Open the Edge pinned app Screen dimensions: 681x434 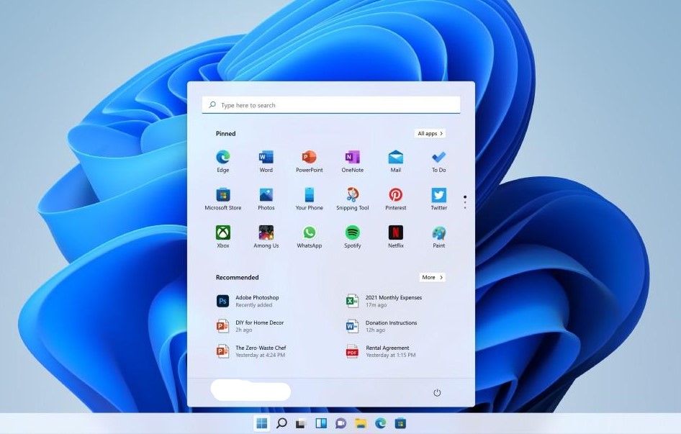[x=223, y=161]
